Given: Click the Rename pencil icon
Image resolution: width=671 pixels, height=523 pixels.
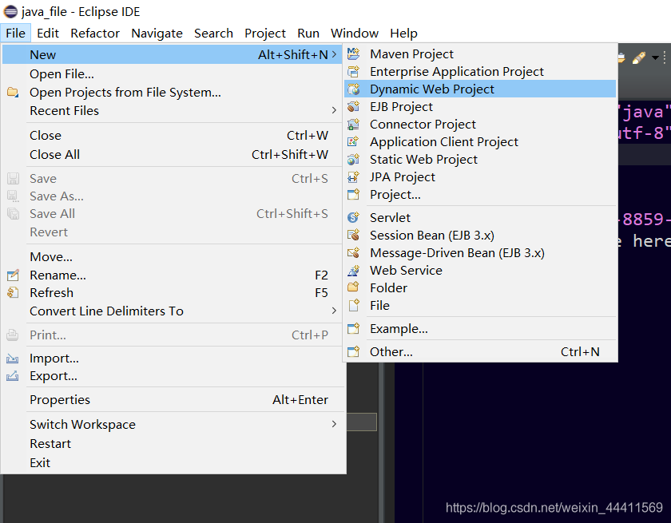Looking at the screenshot, I should pyautogui.click(x=13, y=275).
